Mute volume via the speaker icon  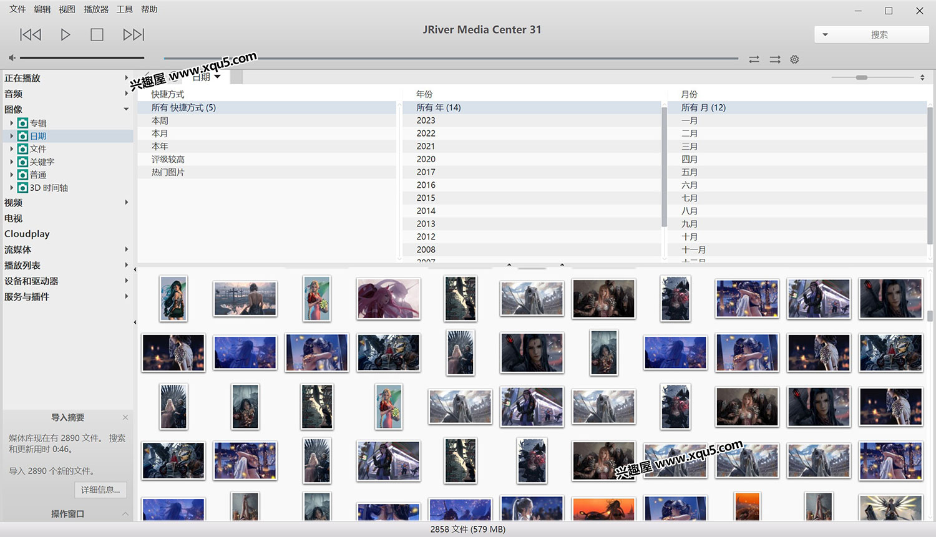coord(12,58)
